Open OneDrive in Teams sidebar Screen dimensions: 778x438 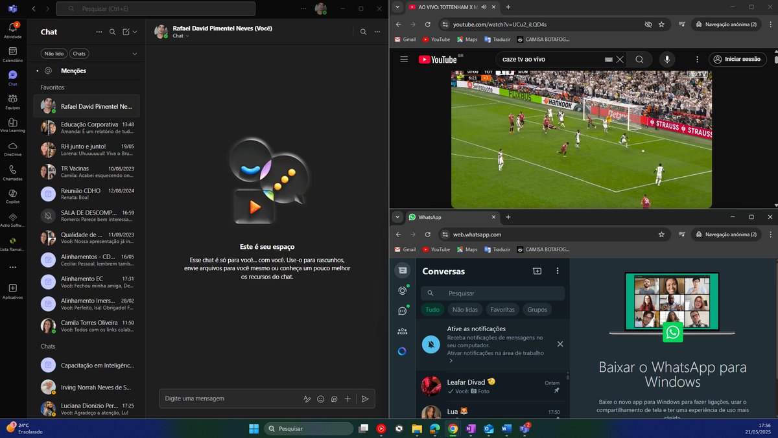(13, 149)
